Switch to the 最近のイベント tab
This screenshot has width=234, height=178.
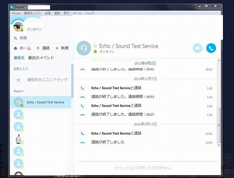click(41, 58)
